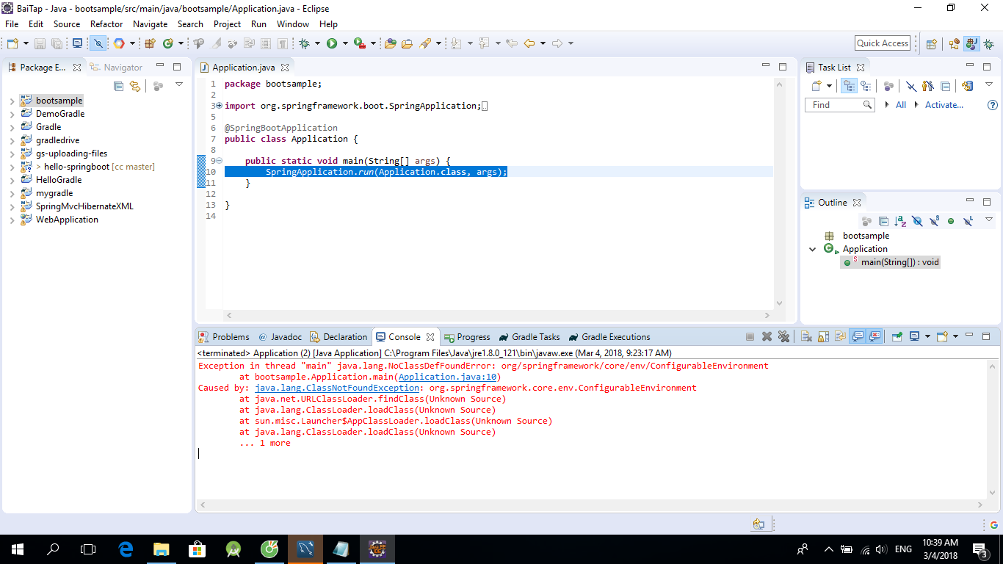The image size is (1003, 564).
Task: Toggle Link with Editor in Package Explorer
Action: click(135, 87)
